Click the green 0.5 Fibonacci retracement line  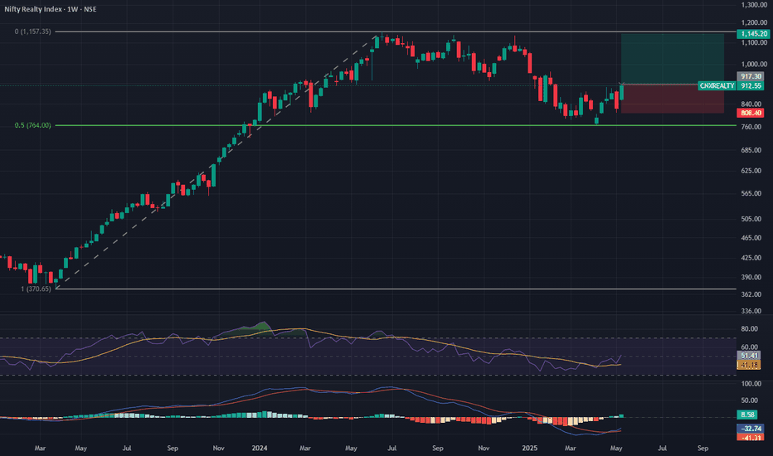tap(395, 125)
